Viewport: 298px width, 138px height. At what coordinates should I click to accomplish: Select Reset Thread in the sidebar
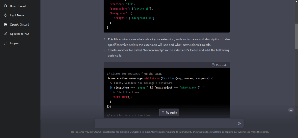(x=18, y=6)
